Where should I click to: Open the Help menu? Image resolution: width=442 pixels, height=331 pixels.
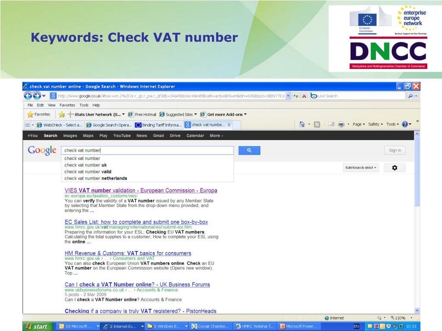point(96,105)
